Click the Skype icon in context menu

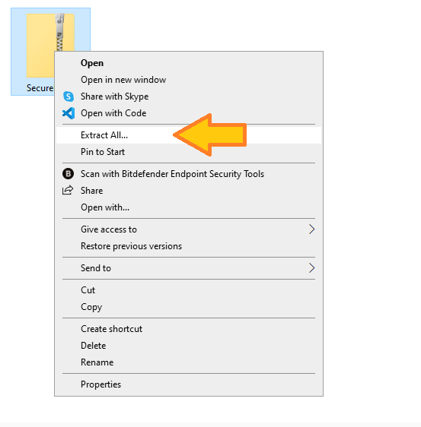point(69,96)
